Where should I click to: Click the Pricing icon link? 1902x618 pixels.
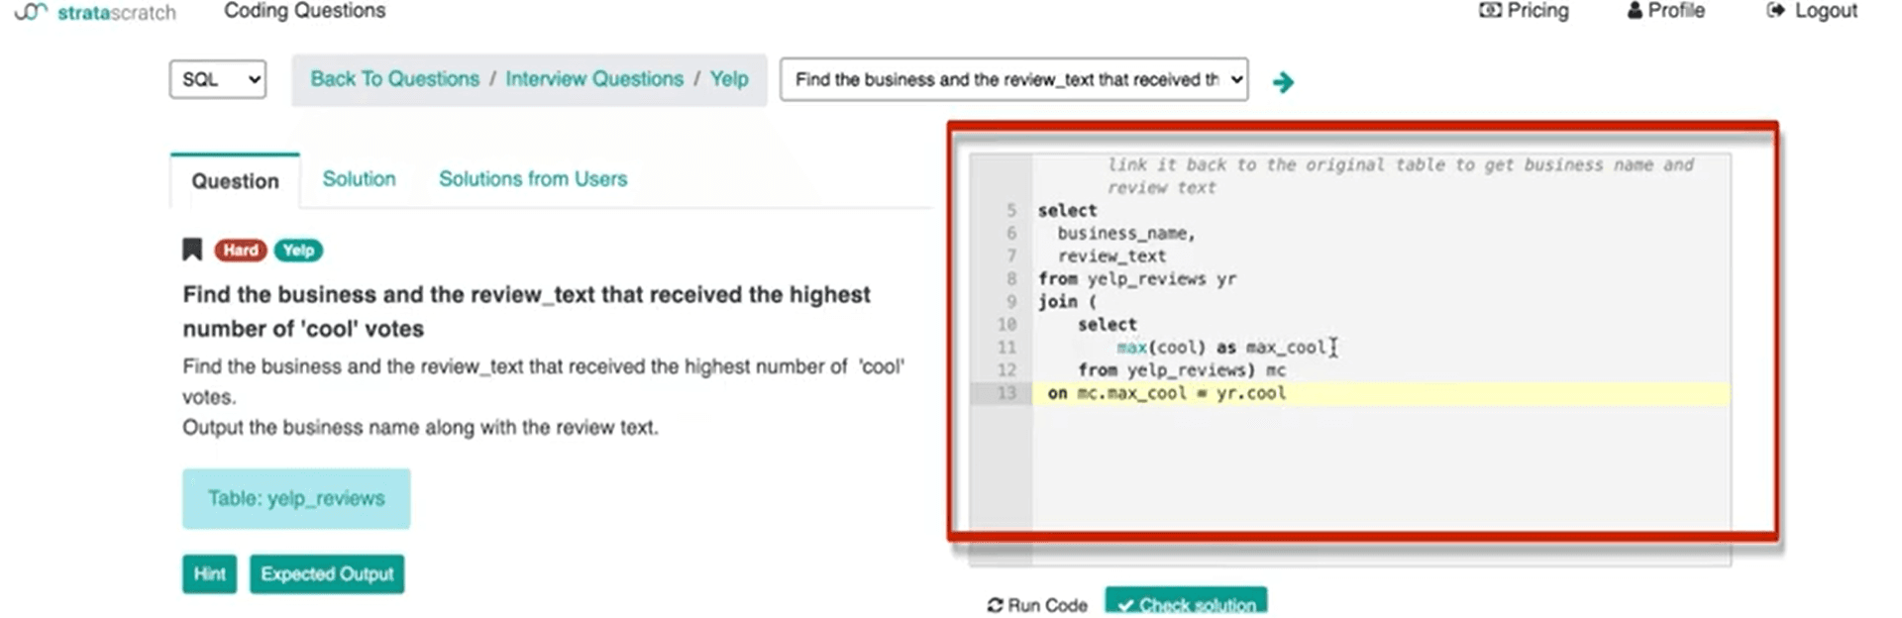1524,11
